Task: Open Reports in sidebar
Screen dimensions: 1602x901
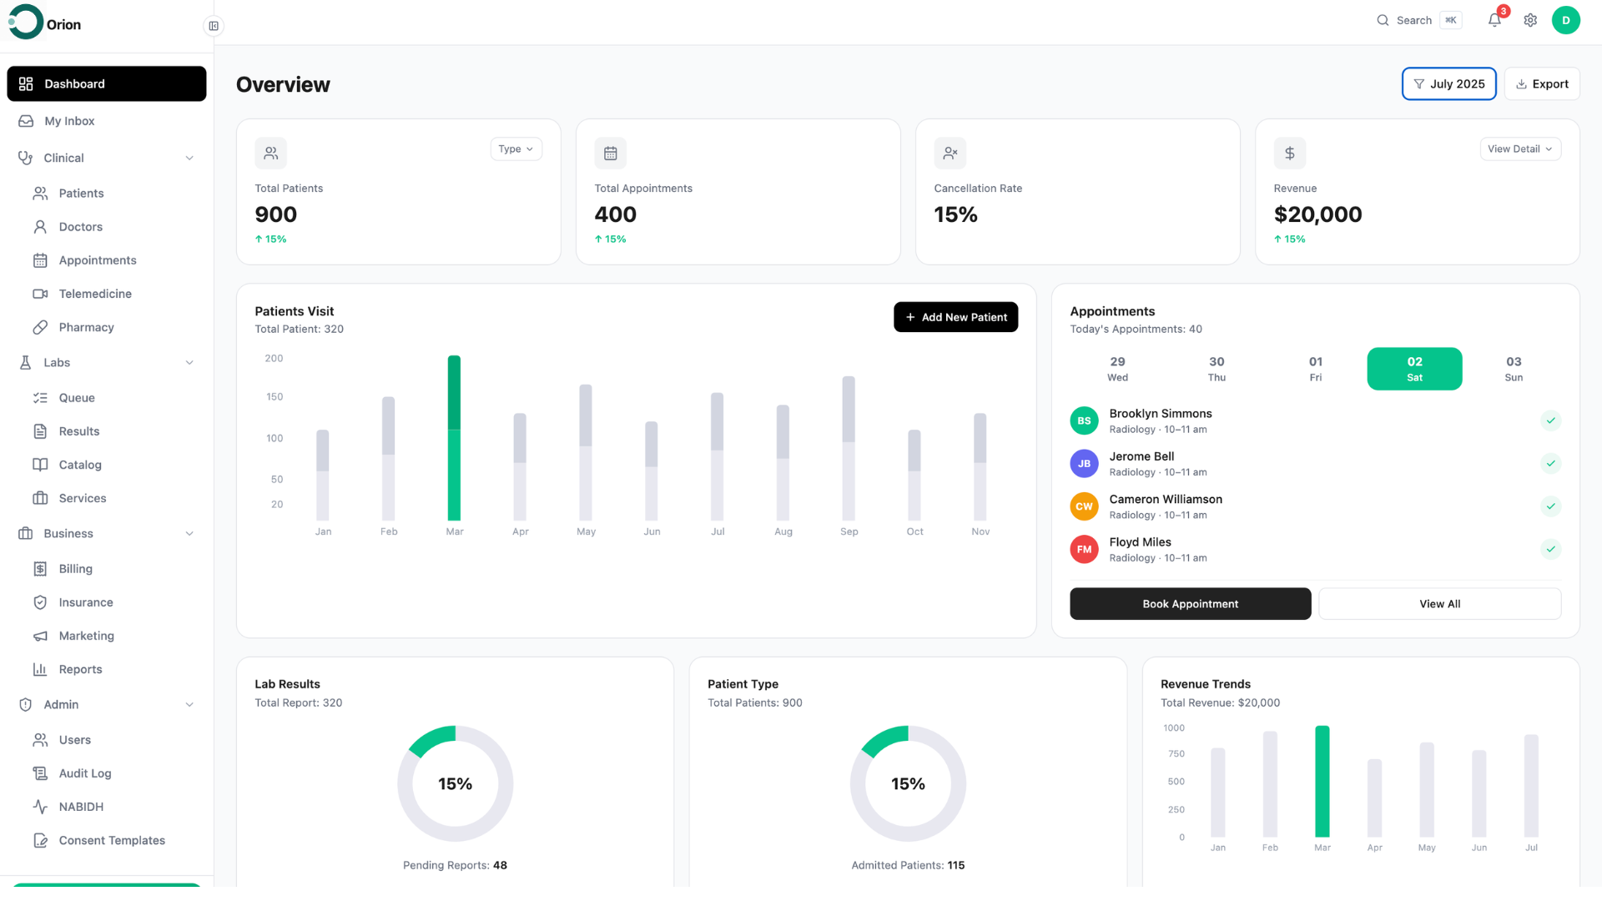Action: pos(107,669)
